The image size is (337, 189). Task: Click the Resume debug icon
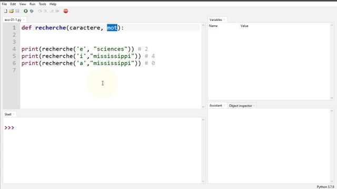(x=57, y=11)
